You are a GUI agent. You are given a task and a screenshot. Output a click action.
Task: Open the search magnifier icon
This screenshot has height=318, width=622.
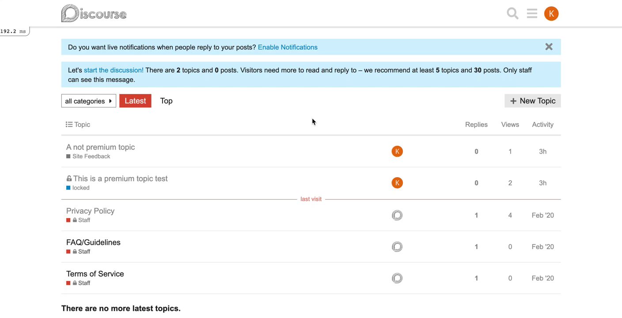(512, 14)
